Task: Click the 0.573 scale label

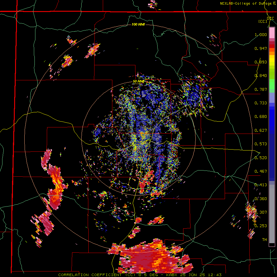Action: pos(261,144)
